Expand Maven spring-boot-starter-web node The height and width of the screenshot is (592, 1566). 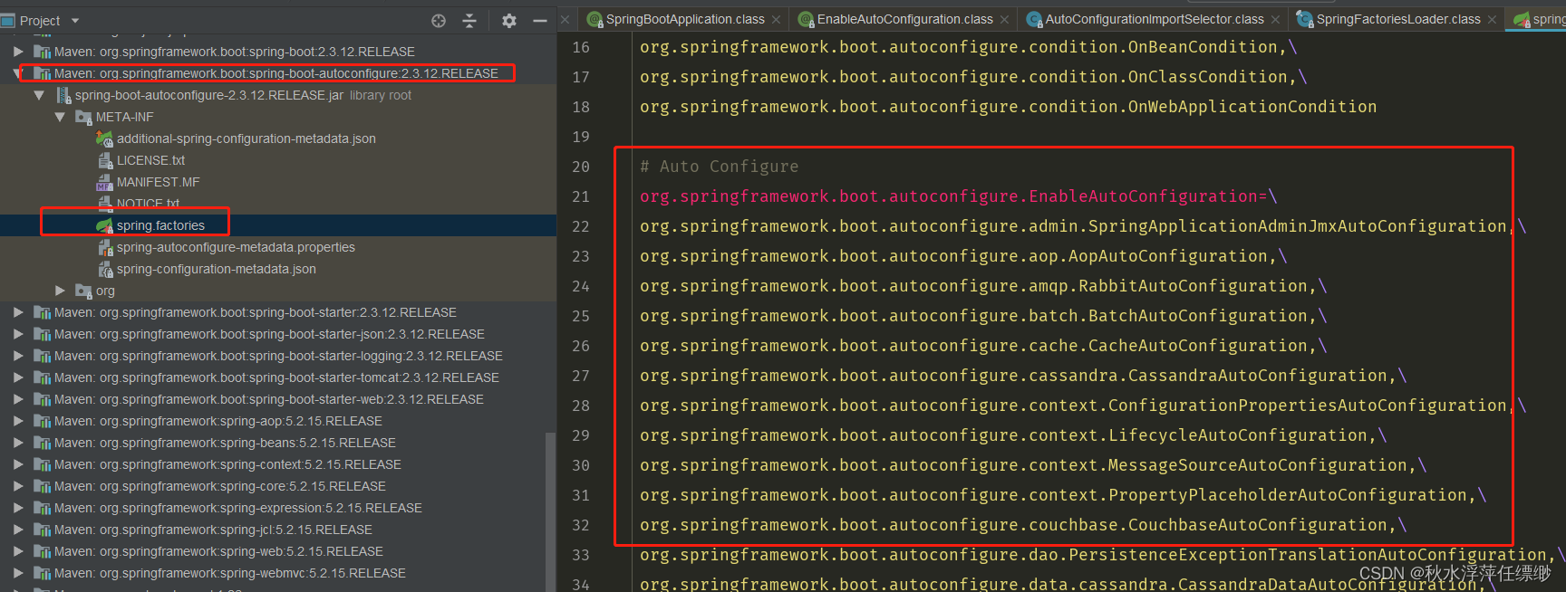[x=18, y=399]
